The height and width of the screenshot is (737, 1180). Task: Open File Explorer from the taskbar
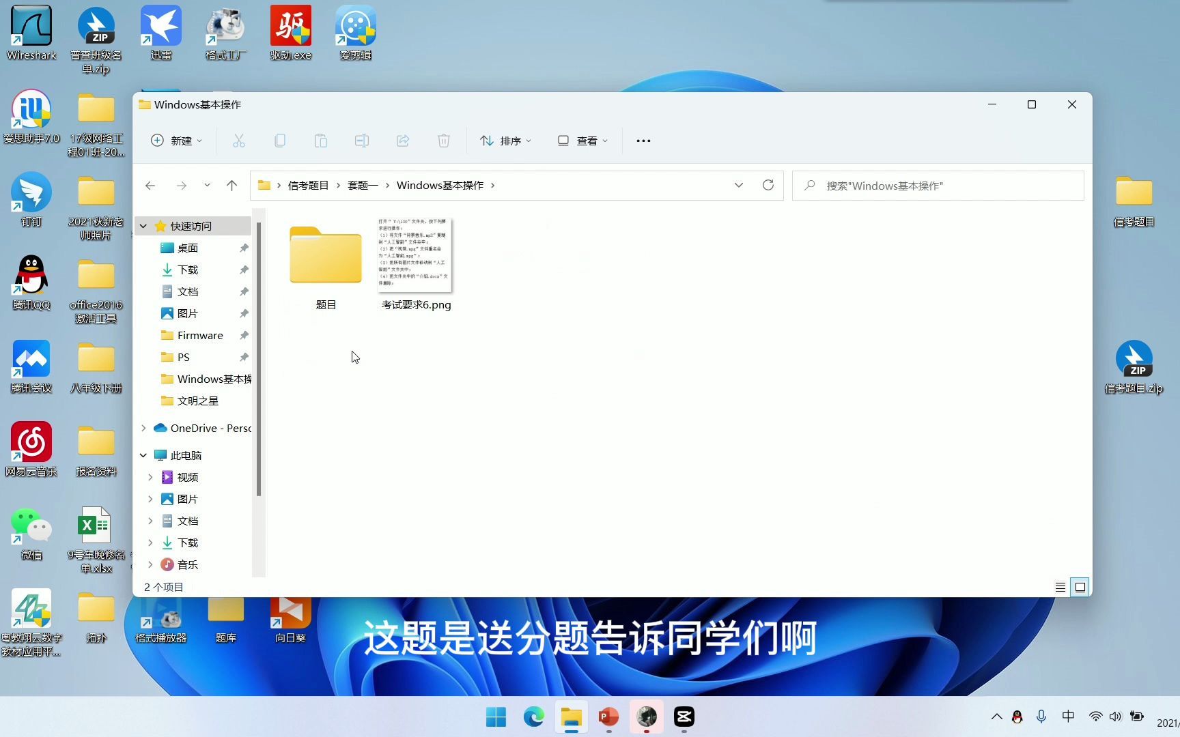572,717
